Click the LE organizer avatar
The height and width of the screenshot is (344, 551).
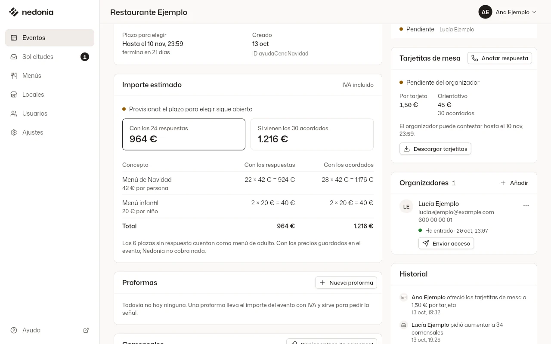tap(406, 206)
